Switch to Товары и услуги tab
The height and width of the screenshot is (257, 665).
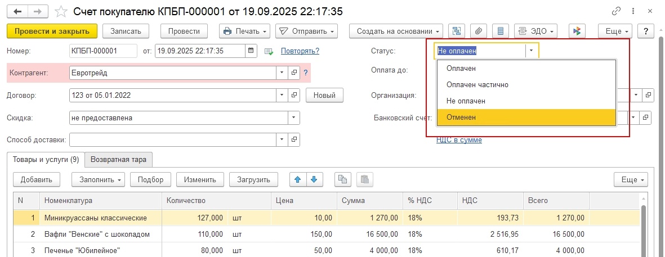tap(46, 160)
